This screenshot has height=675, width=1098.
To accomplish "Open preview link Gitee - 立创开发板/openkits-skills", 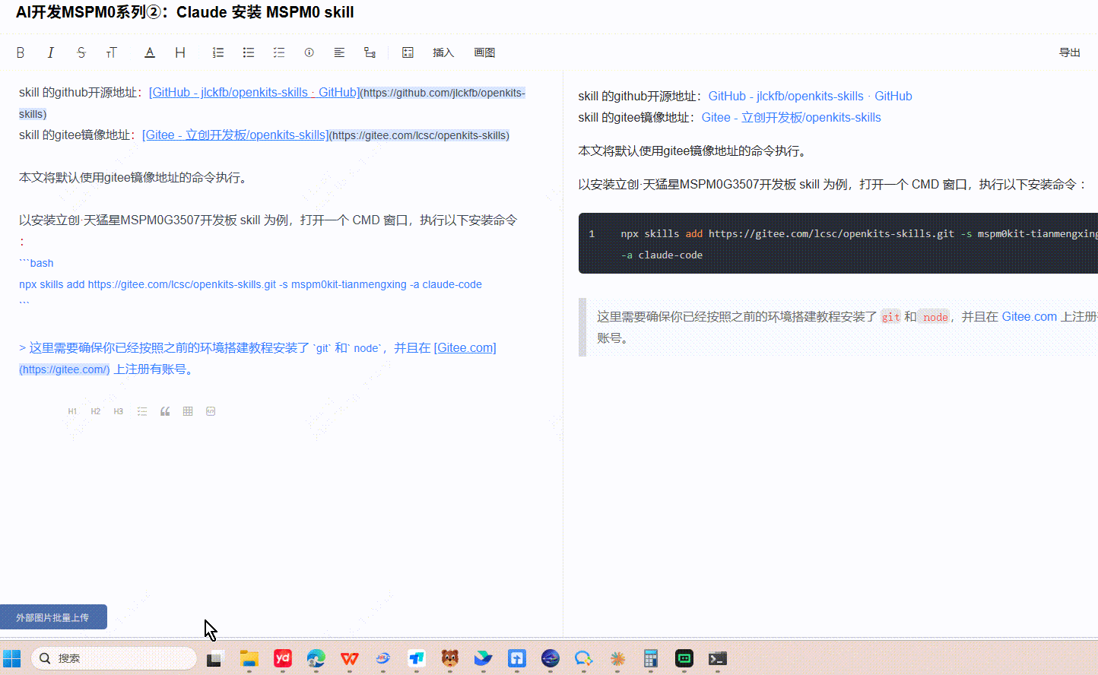I will click(791, 117).
